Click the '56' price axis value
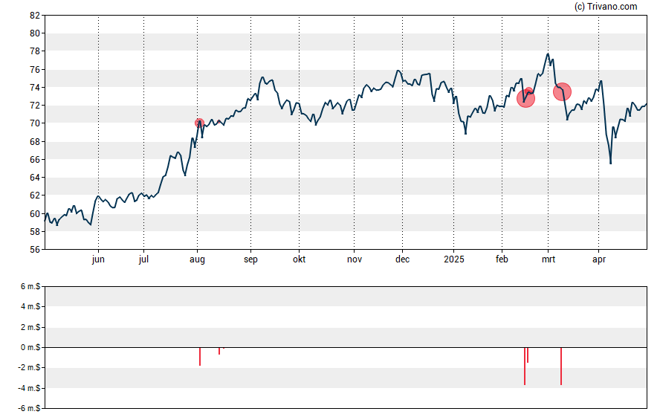 (x=35, y=250)
